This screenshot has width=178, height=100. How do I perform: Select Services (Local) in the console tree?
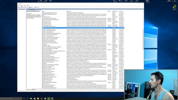[22, 9]
